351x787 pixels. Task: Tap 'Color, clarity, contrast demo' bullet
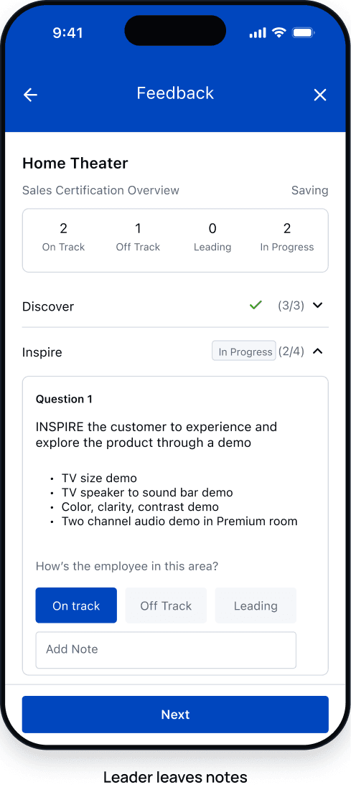tap(140, 507)
